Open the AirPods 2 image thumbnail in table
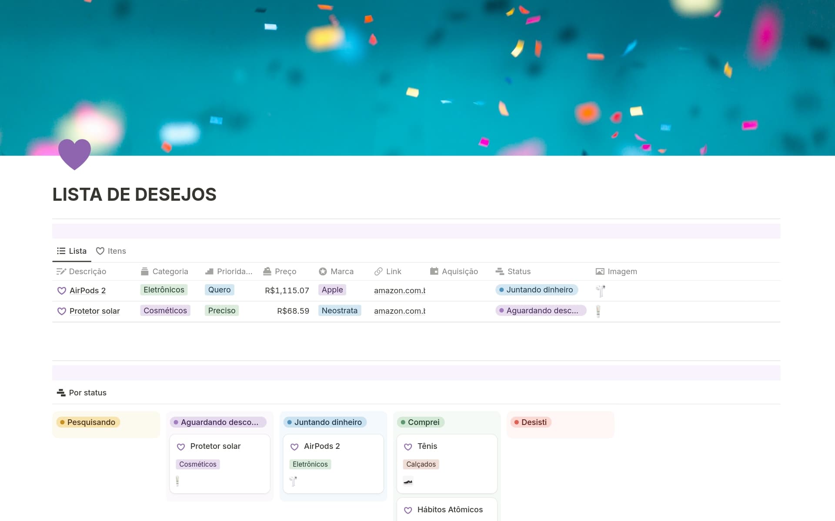The width and height of the screenshot is (835, 521). 601,291
